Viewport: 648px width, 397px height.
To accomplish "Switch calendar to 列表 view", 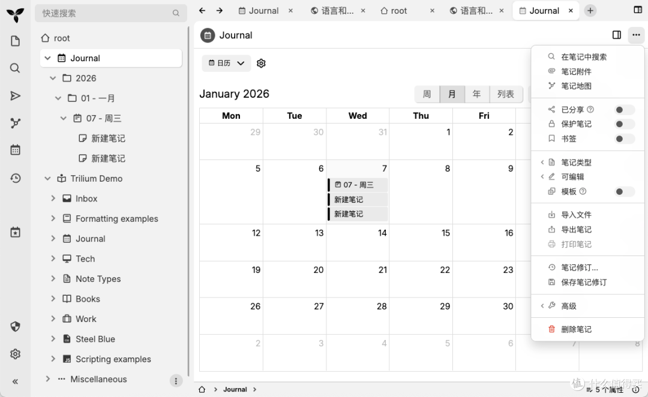I will point(506,94).
